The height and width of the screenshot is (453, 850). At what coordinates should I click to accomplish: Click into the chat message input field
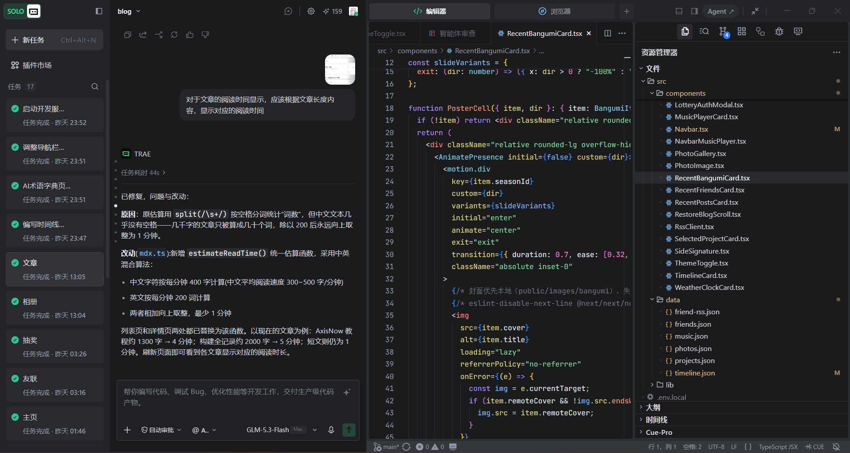[x=231, y=397]
